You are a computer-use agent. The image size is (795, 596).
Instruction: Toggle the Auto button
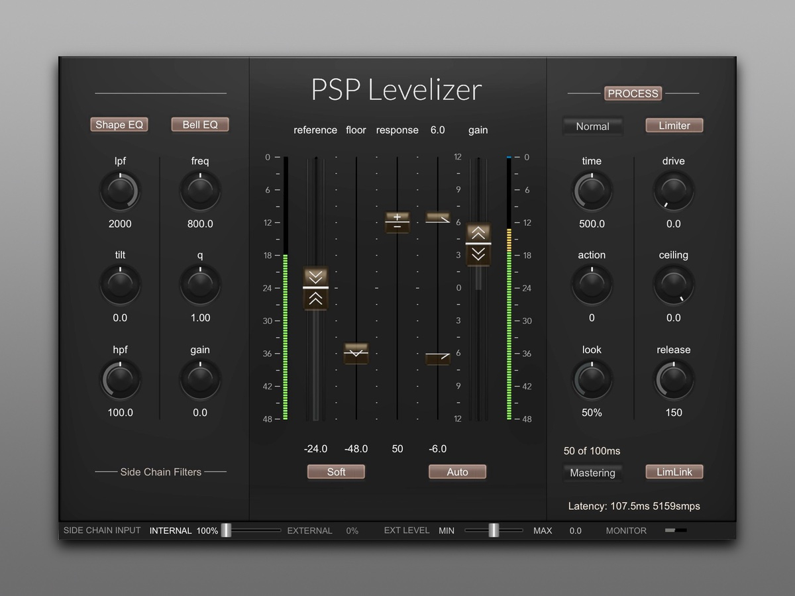457,472
